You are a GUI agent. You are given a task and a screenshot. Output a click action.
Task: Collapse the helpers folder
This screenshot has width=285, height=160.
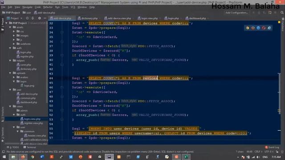[10, 60]
